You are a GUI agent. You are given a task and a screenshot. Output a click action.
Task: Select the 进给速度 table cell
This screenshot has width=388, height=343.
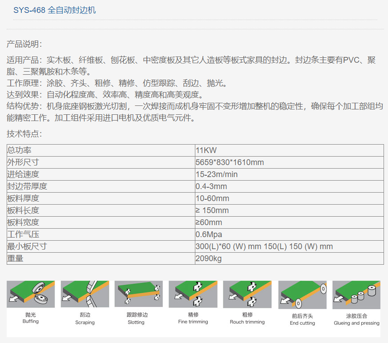tap(101, 174)
